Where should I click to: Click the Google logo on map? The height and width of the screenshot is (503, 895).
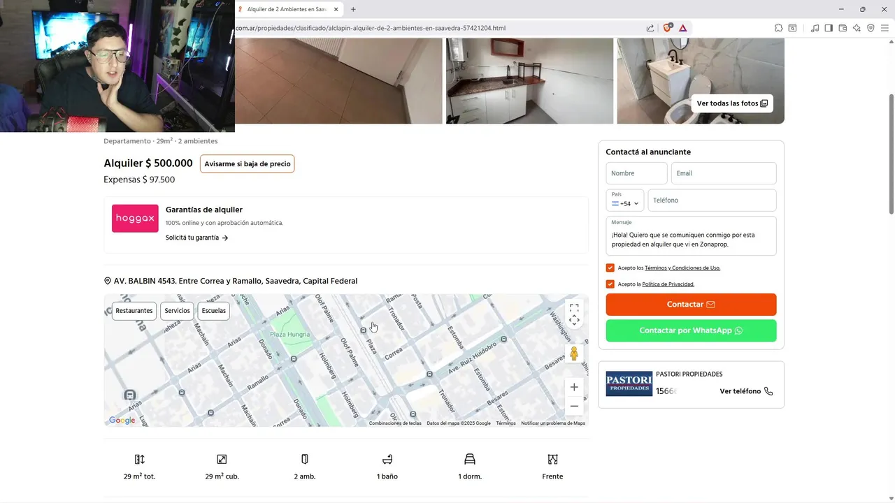pos(122,420)
